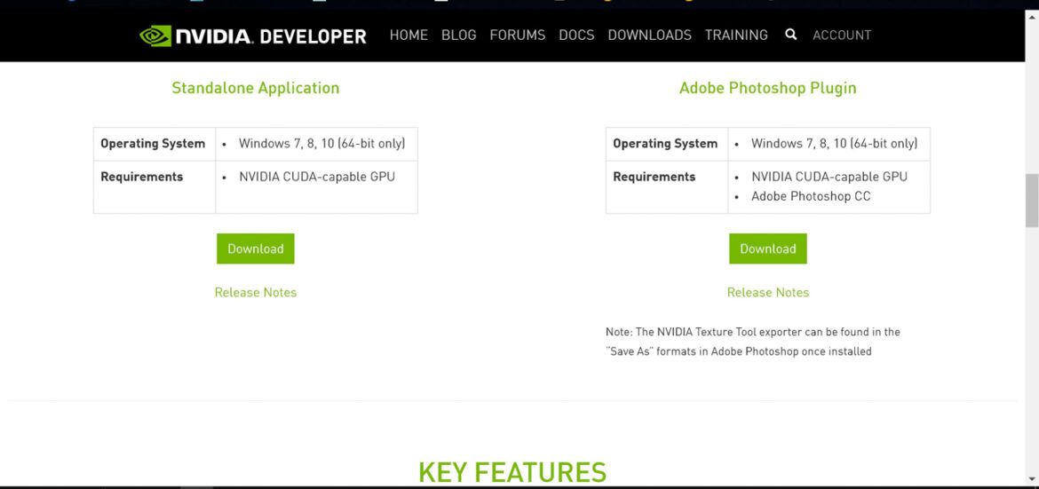Screen dimensions: 1039x489
Task: Click the Adobe Photoshop Plugin heading
Action: [x=767, y=88]
